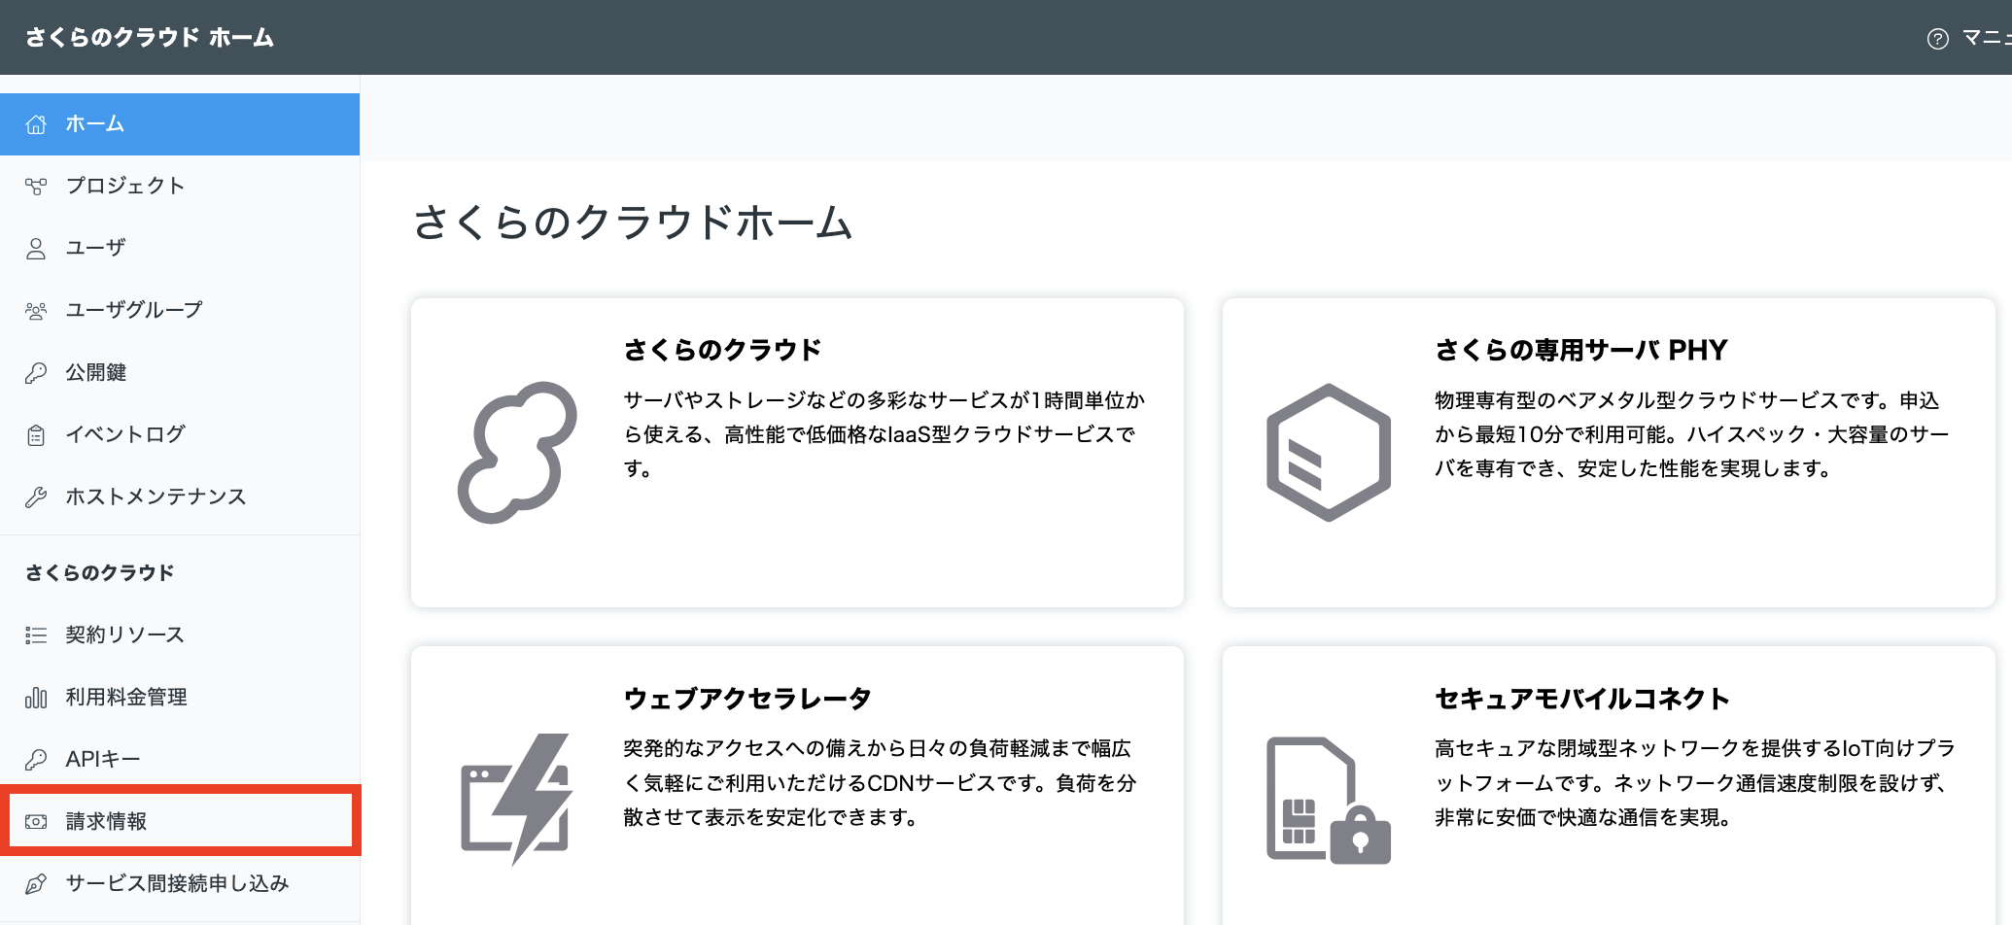View イベントログ in the sidebar
This screenshot has height=925, width=2012.
[180, 434]
